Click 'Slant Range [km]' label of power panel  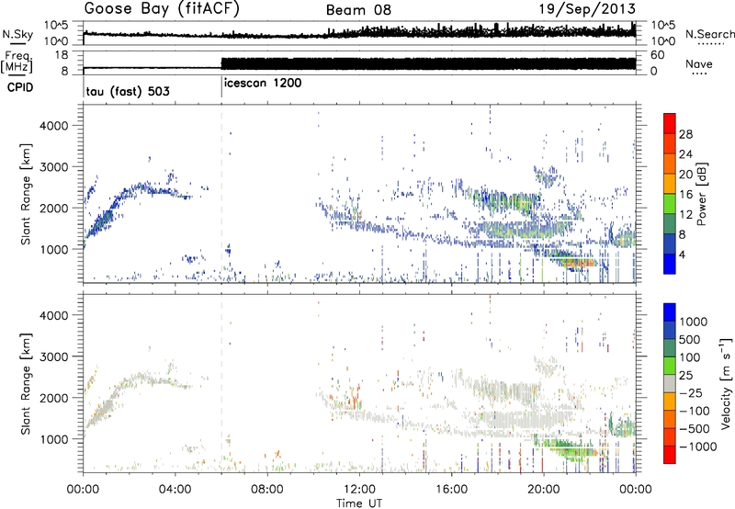(26, 194)
